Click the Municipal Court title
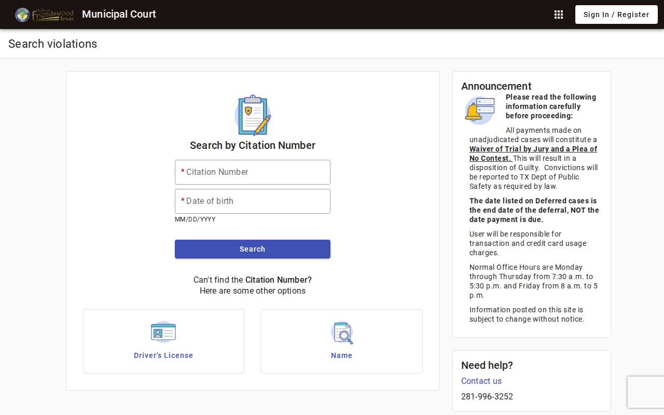The image size is (664, 415). [x=119, y=14]
